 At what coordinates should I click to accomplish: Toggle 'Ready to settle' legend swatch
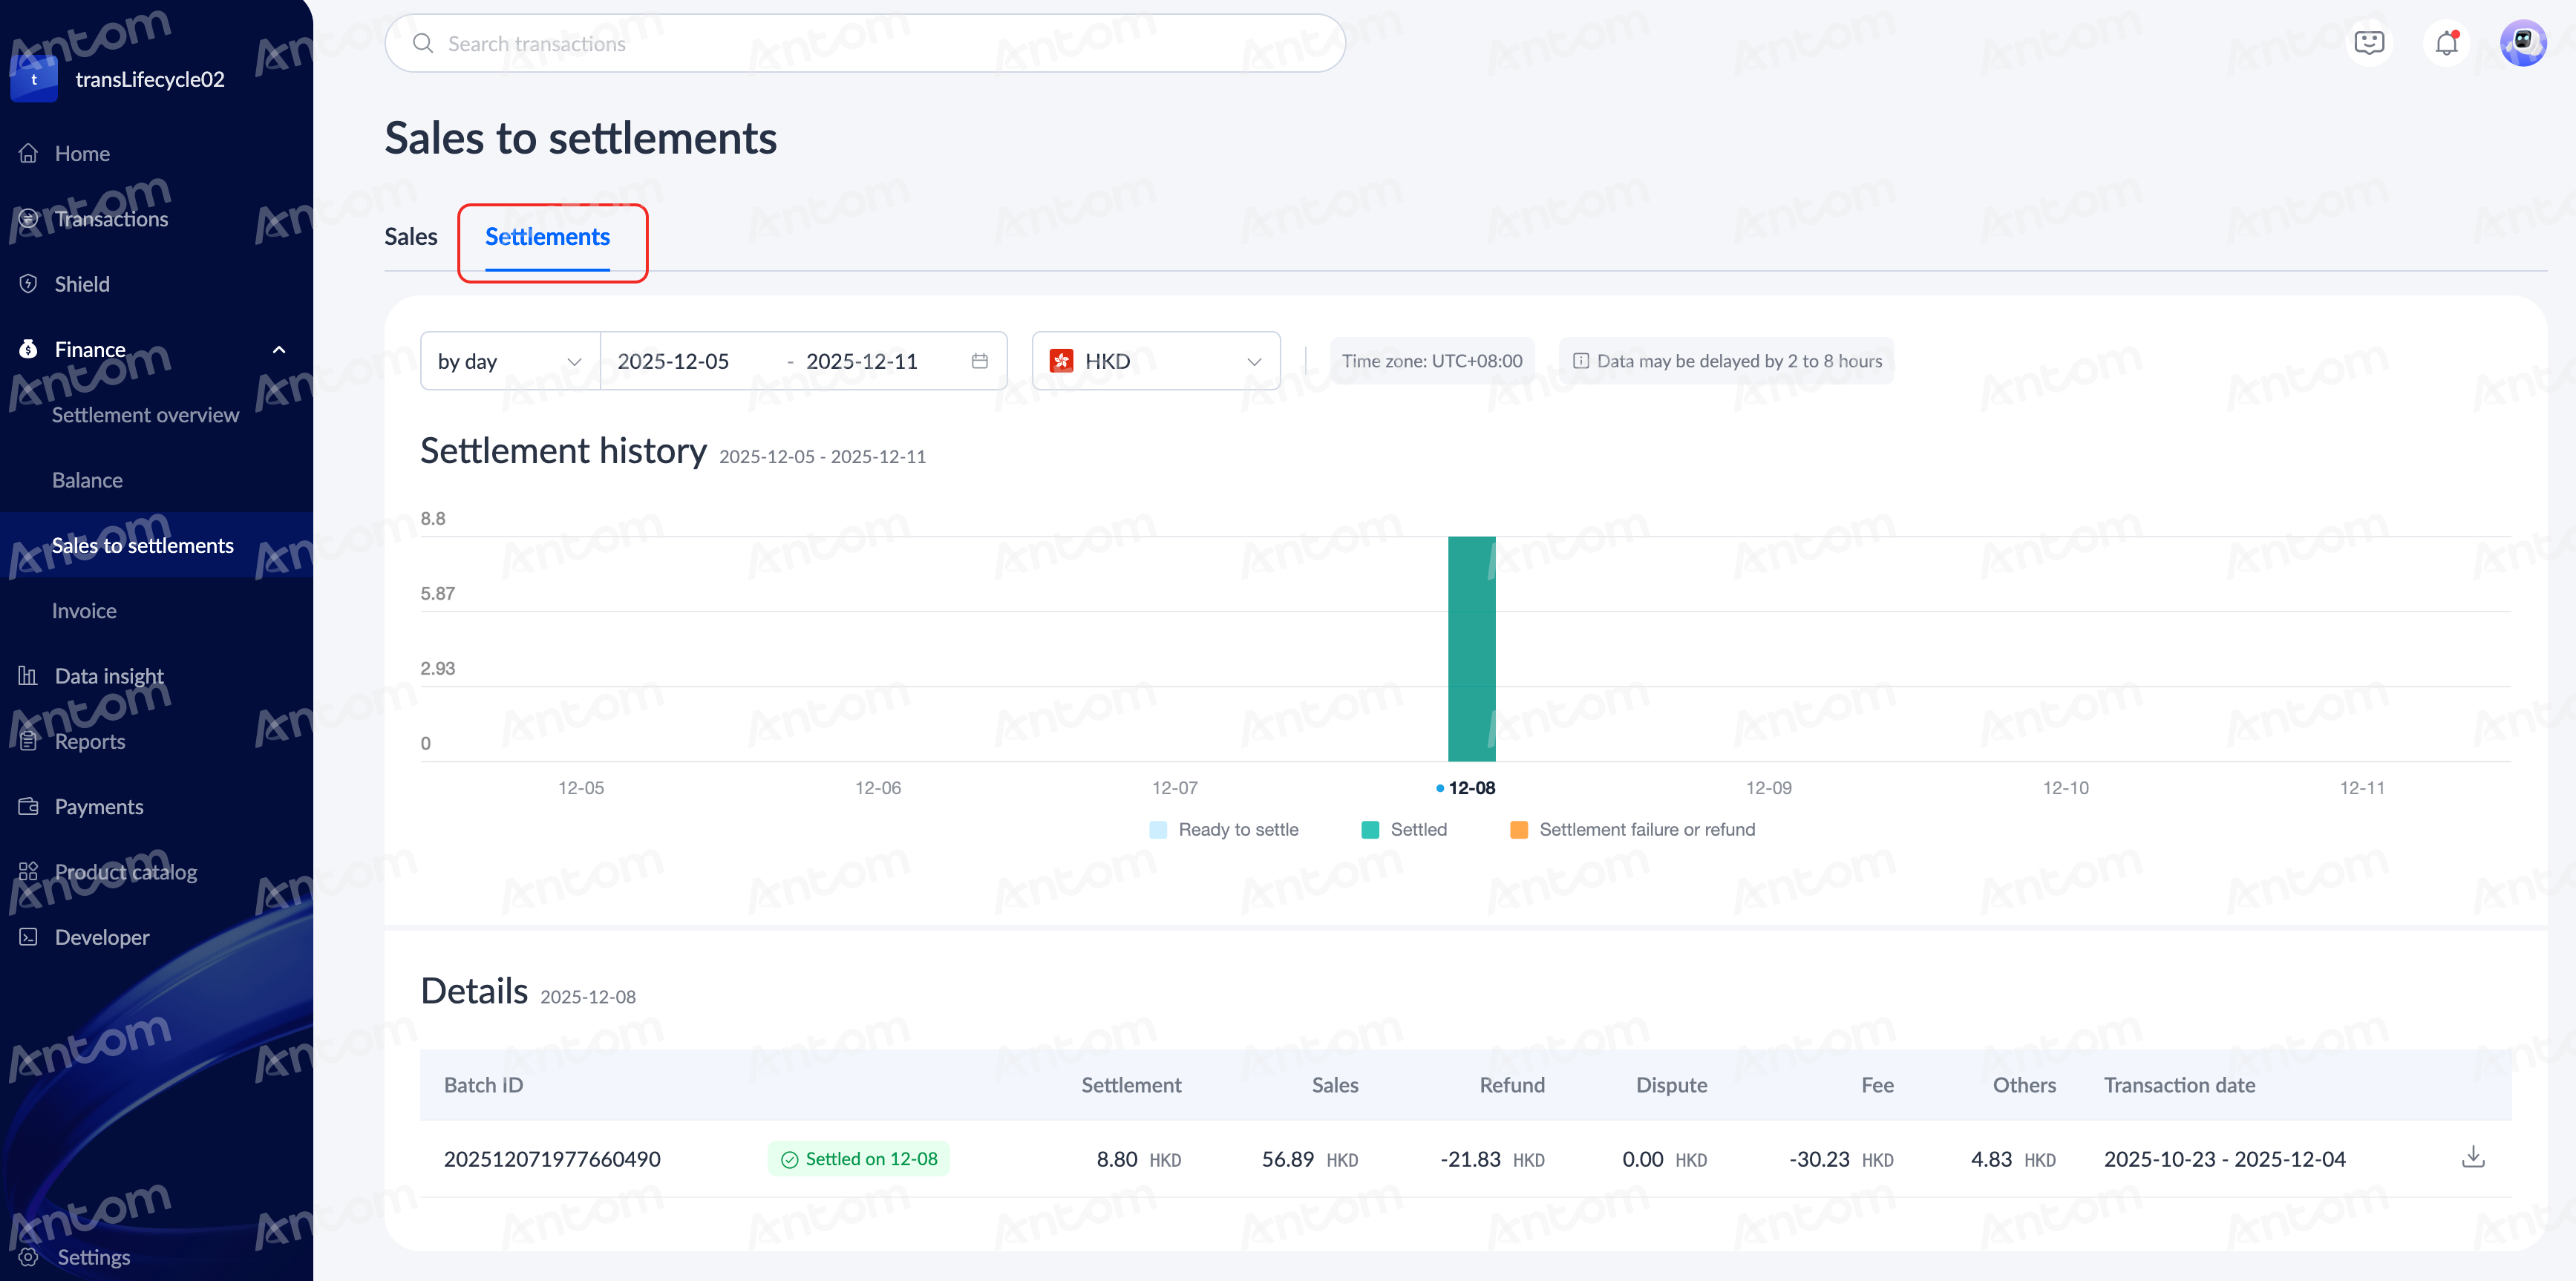tap(1158, 829)
